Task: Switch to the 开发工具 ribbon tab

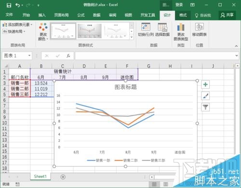Action: point(147,15)
